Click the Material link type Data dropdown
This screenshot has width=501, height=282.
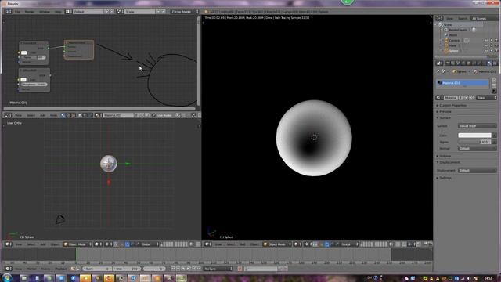point(486,98)
